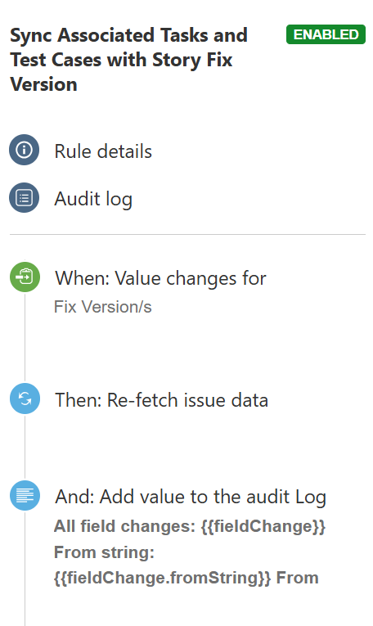Select the green Value changes trigger icon

click(25, 277)
